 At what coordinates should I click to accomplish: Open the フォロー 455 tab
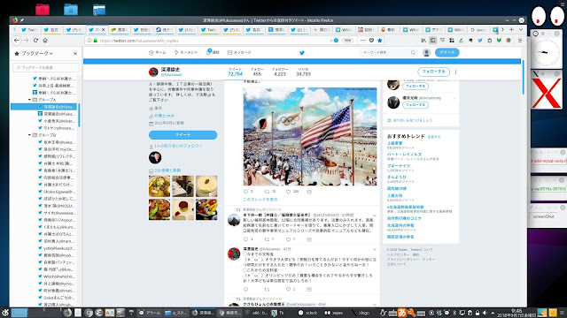(257, 72)
